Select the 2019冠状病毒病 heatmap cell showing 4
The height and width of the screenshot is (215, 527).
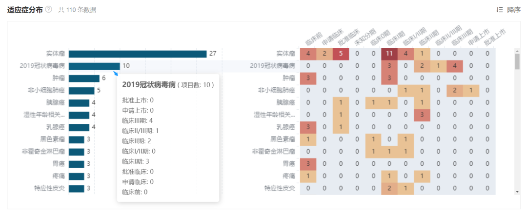click(x=454, y=66)
